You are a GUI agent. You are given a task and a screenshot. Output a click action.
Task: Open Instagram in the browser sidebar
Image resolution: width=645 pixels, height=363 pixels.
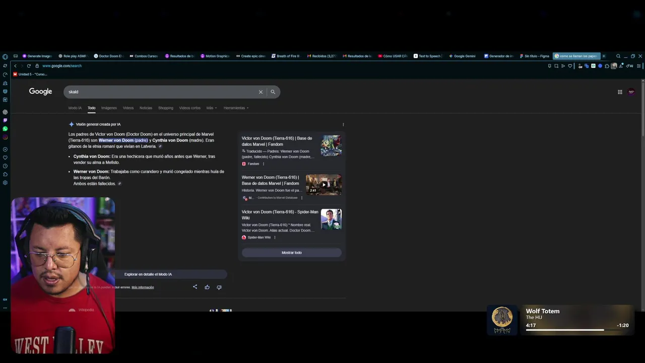5,137
